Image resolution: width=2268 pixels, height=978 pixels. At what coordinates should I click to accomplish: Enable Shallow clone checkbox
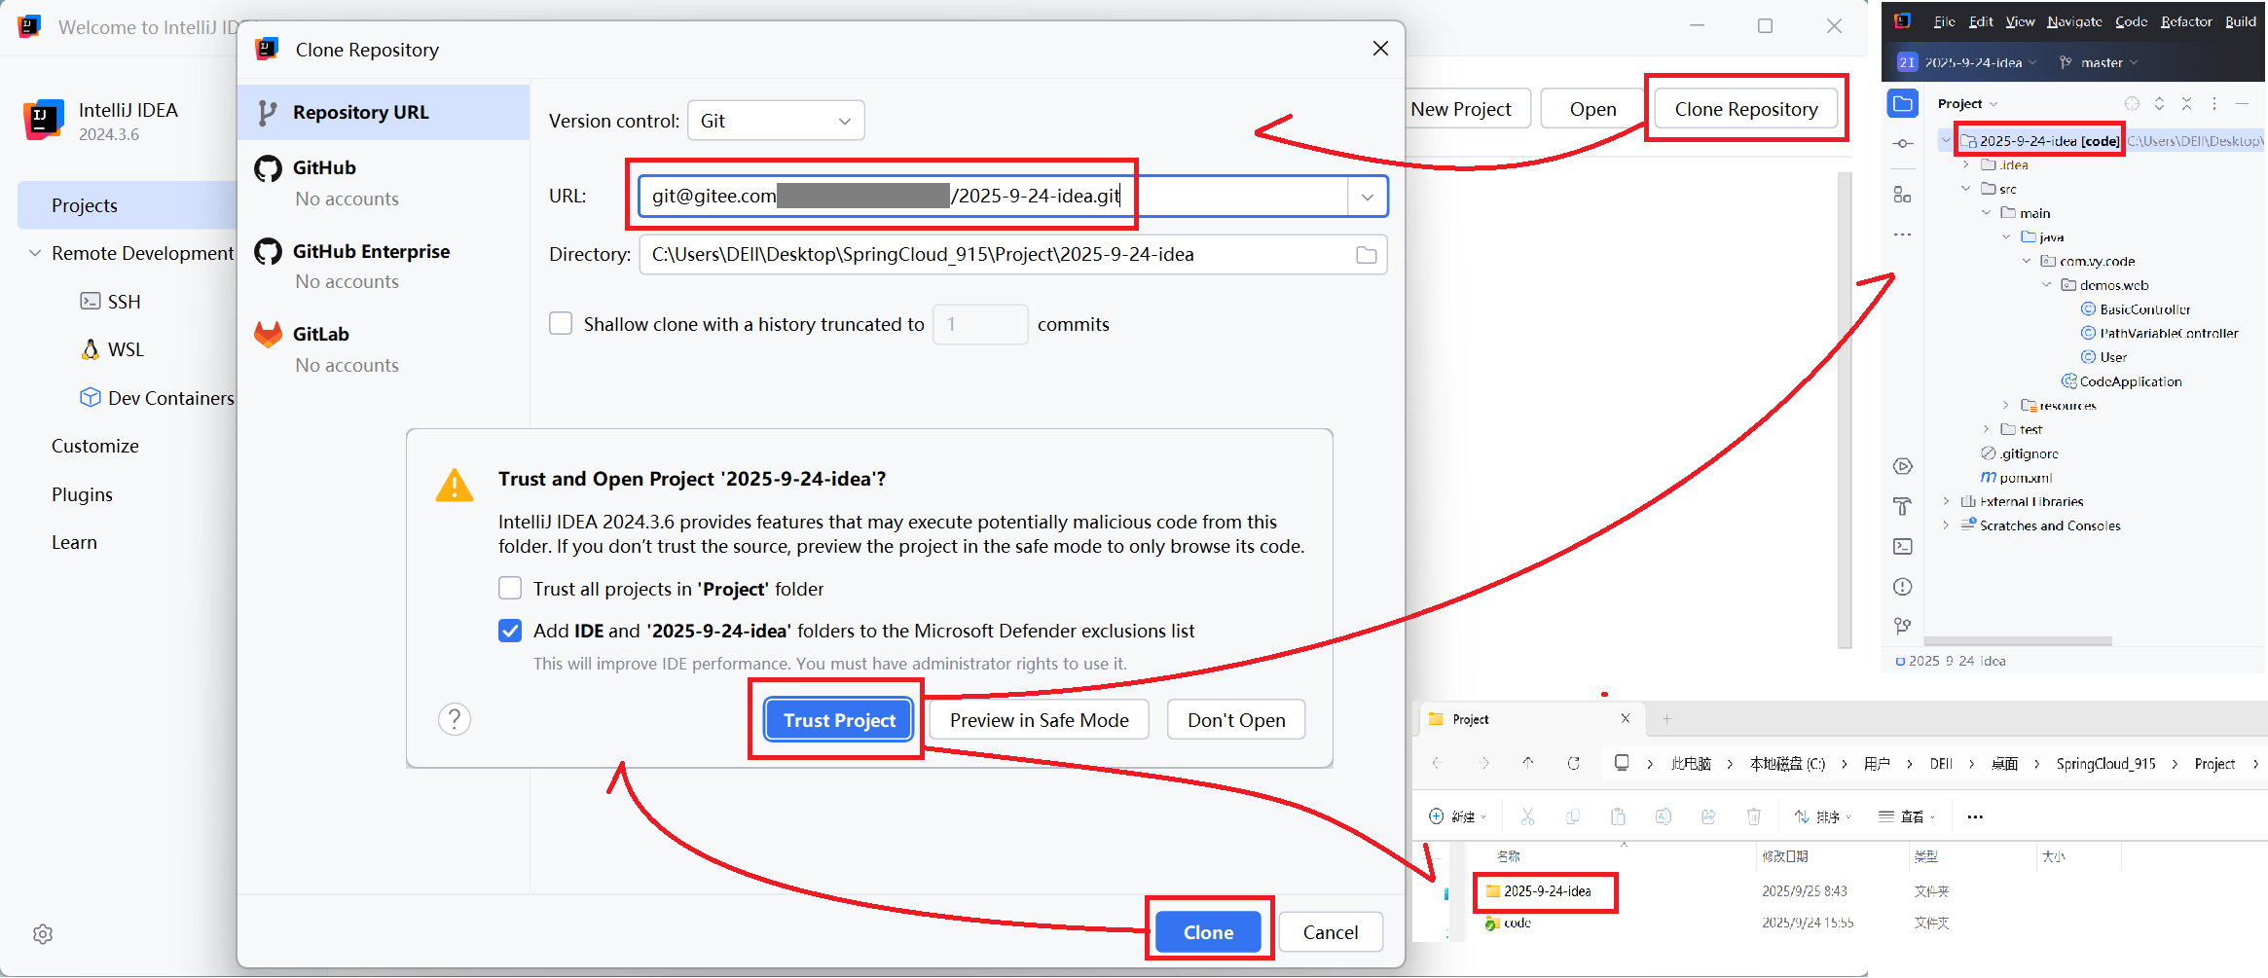click(x=561, y=323)
